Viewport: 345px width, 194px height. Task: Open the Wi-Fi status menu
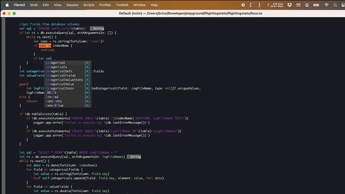pos(327,5)
